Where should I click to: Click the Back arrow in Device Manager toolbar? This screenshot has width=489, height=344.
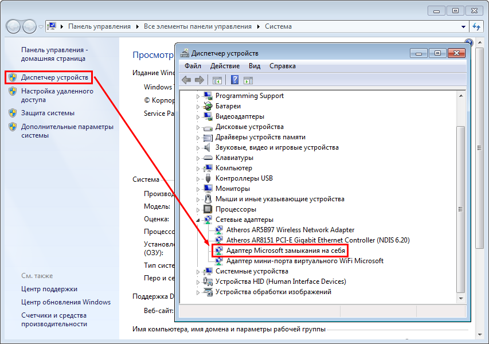tap(186, 80)
